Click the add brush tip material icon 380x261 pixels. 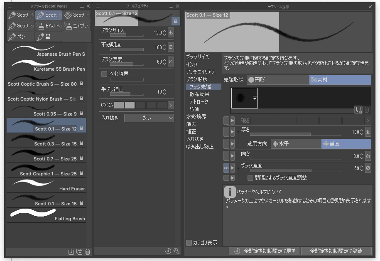click(x=358, y=110)
